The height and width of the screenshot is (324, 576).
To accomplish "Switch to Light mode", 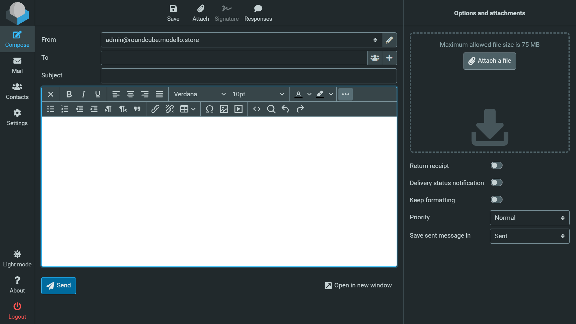I will [x=17, y=259].
